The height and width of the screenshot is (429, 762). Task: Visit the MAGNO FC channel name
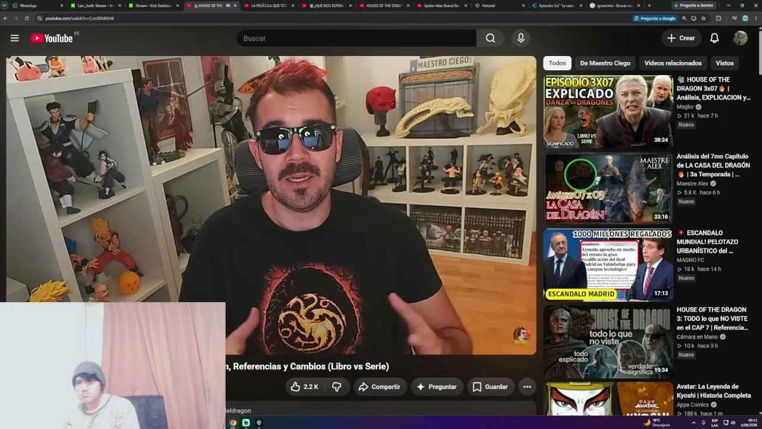coord(690,260)
